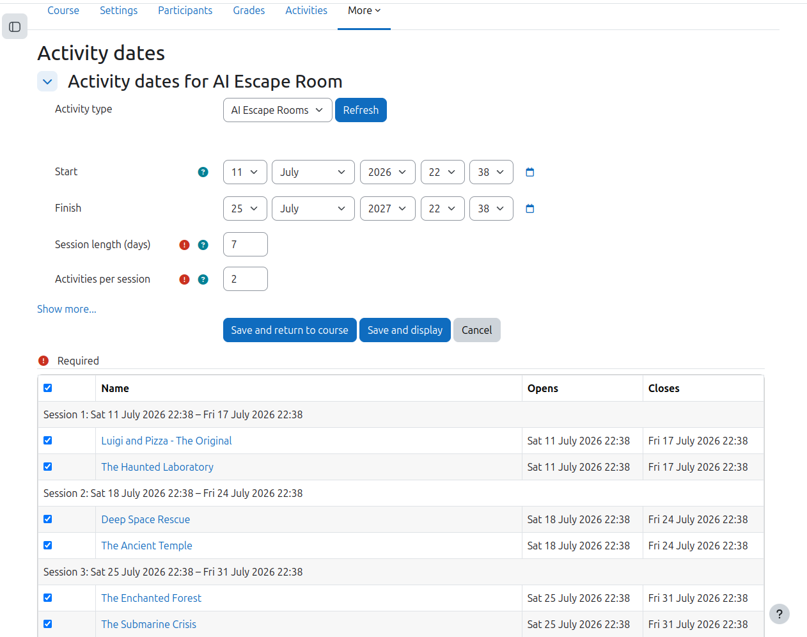Screen dimensions: 807x637
Task: Show help for Activities per session
Action: coord(203,279)
